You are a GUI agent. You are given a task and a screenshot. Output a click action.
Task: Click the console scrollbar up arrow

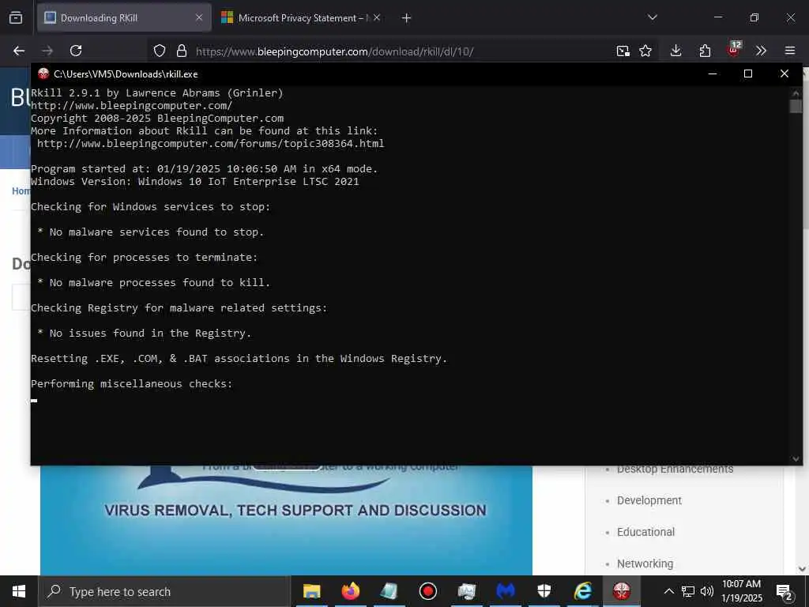[x=796, y=93]
